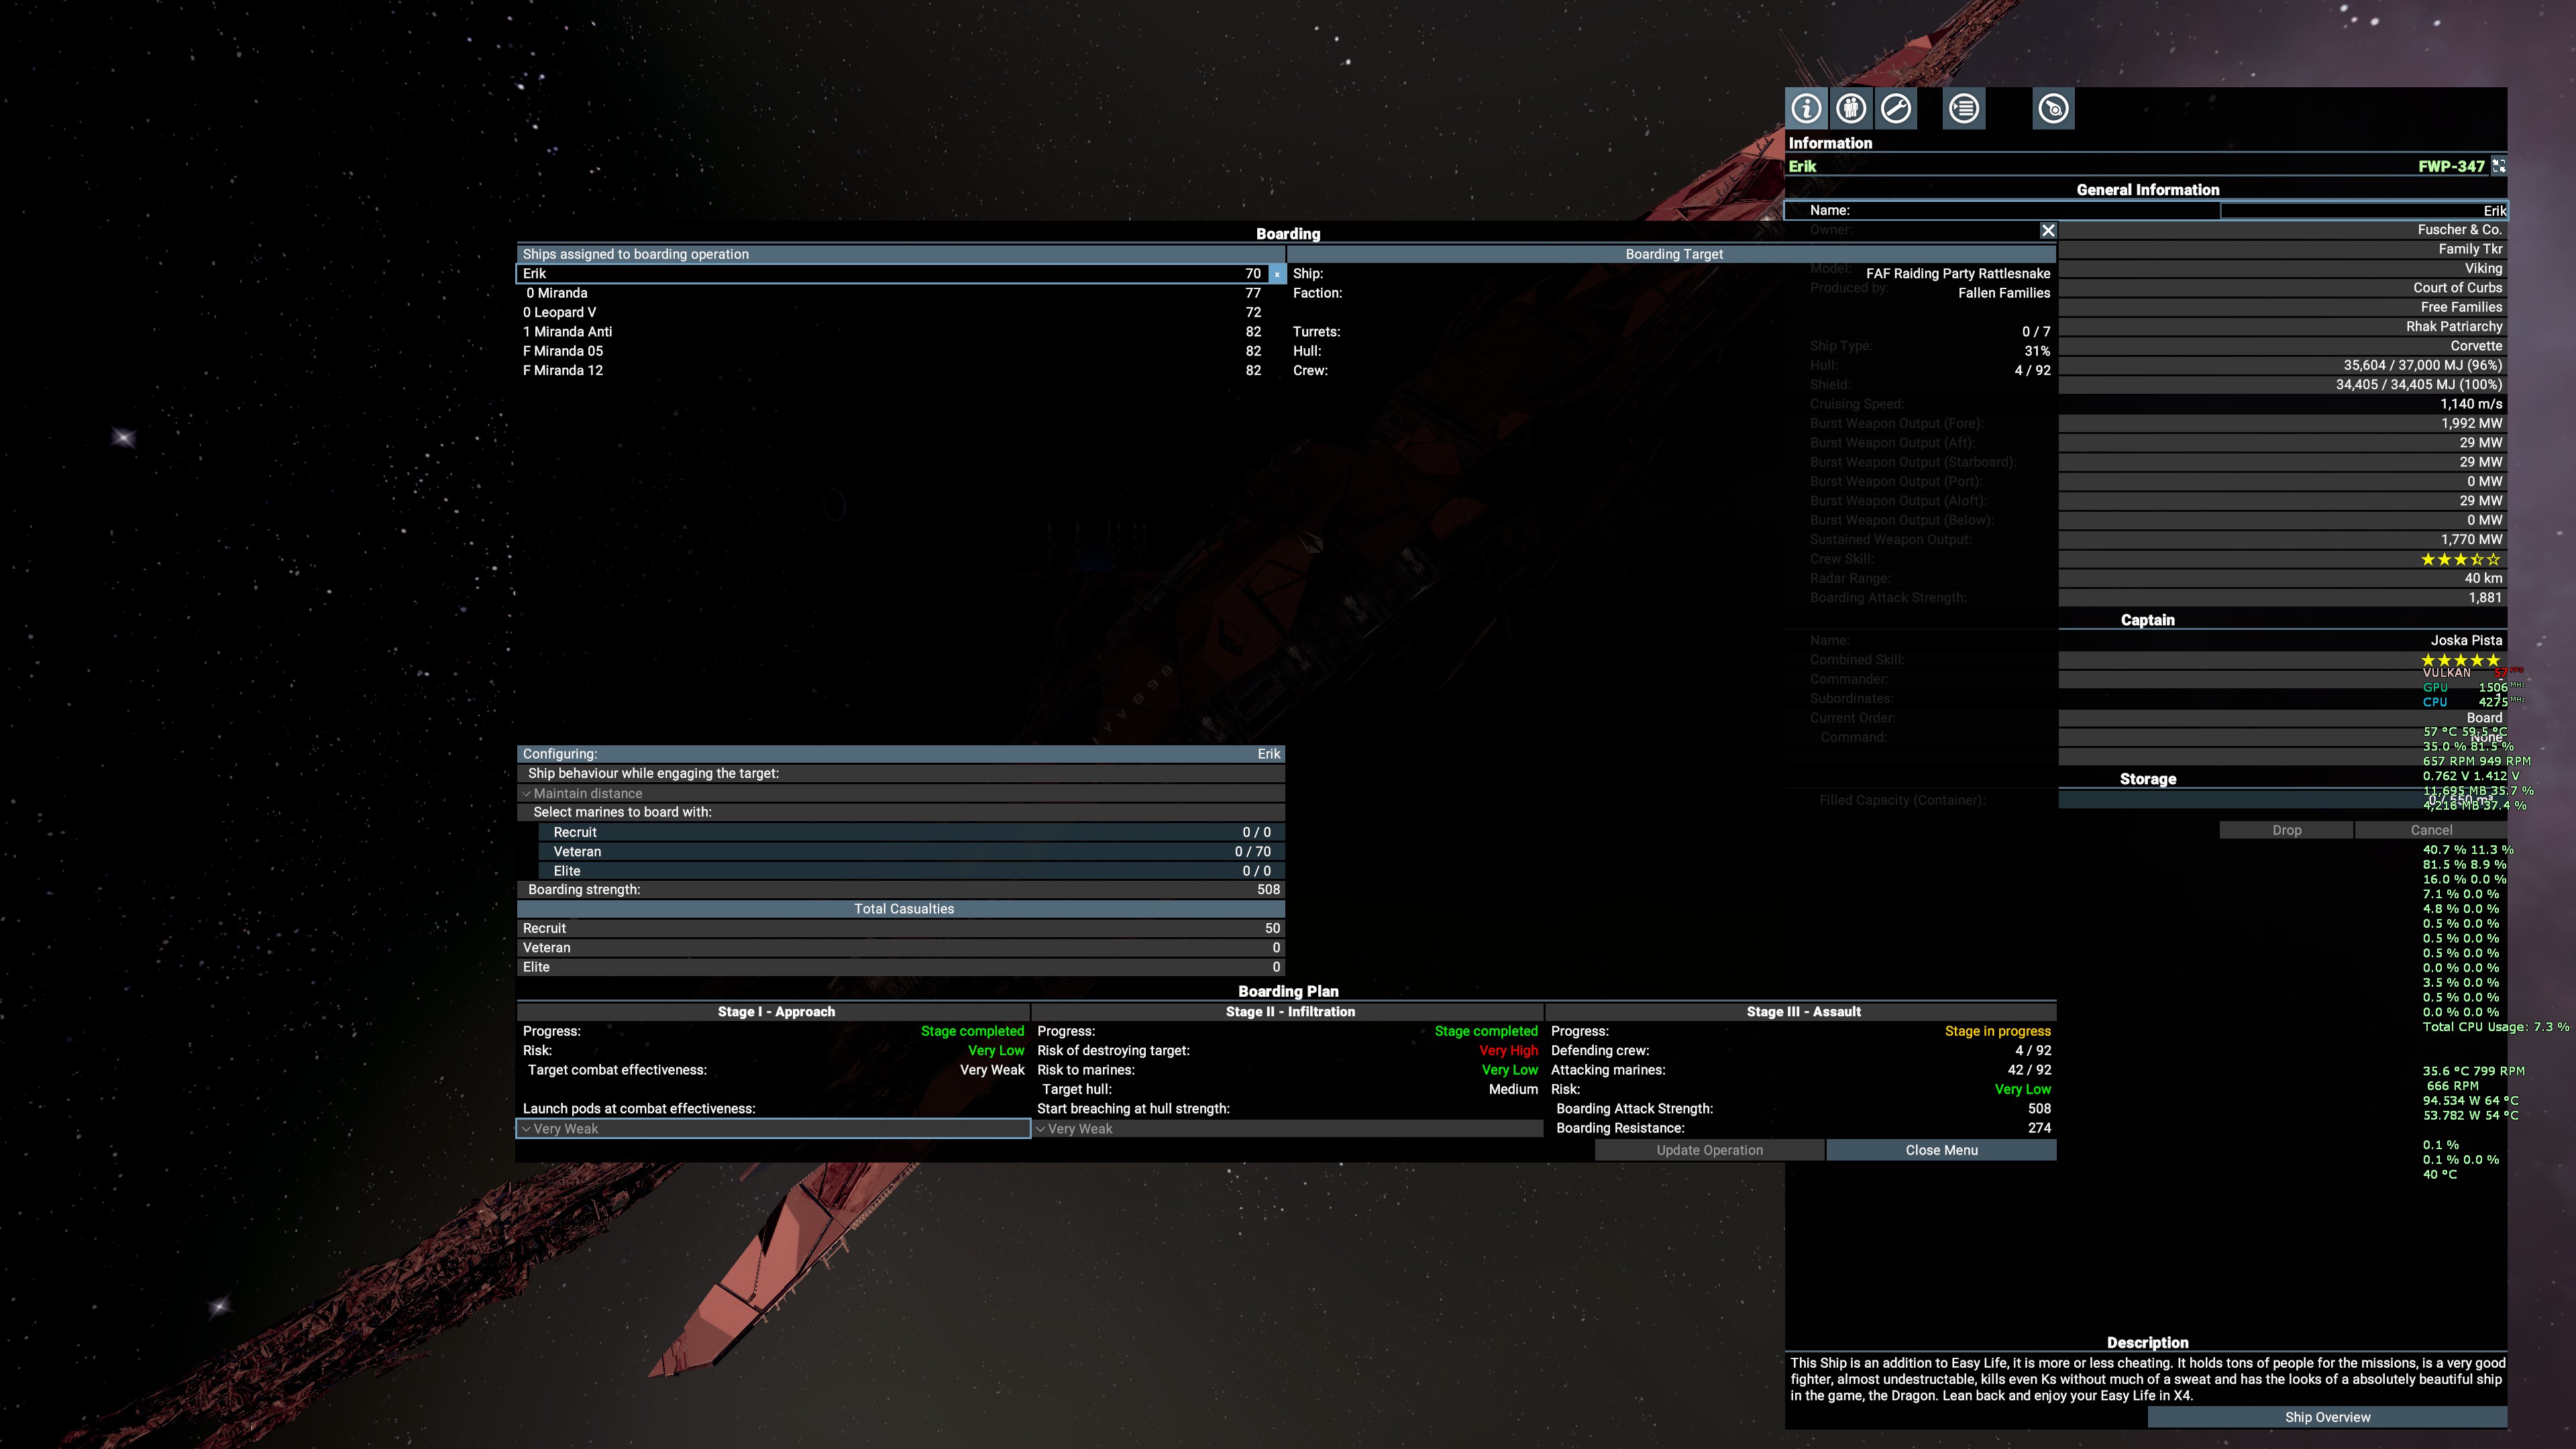Click the Court of Curbs row
This screenshot has height=1449, width=2576.
(2282, 288)
